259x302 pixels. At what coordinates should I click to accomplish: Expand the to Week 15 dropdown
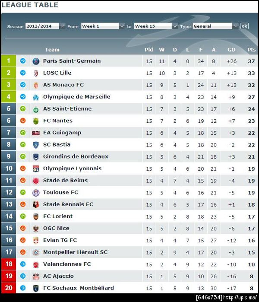point(156,26)
